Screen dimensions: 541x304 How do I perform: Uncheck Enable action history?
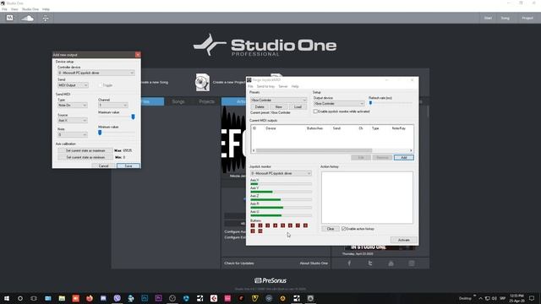pos(343,229)
